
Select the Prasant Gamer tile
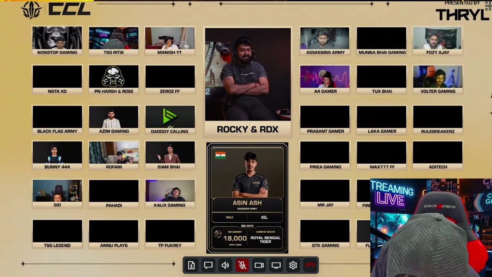[325, 120]
